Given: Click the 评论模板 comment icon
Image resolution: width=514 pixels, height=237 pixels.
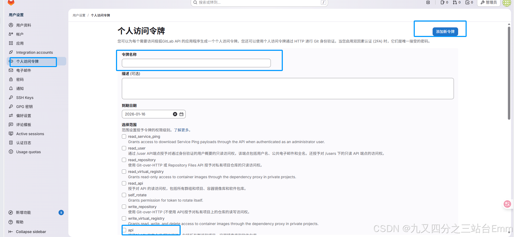Looking at the screenshot, I should (11, 124).
